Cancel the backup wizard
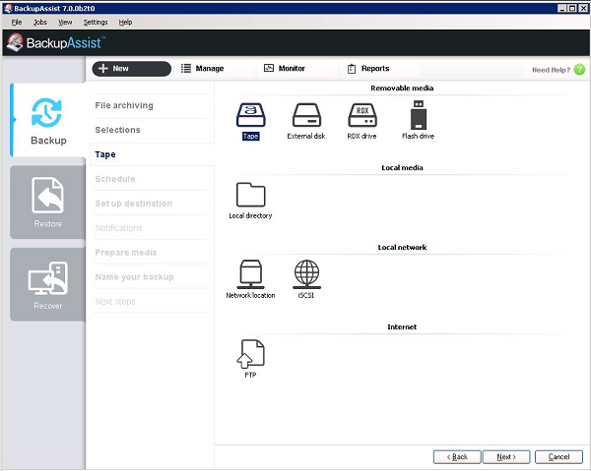 click(558, 456)
